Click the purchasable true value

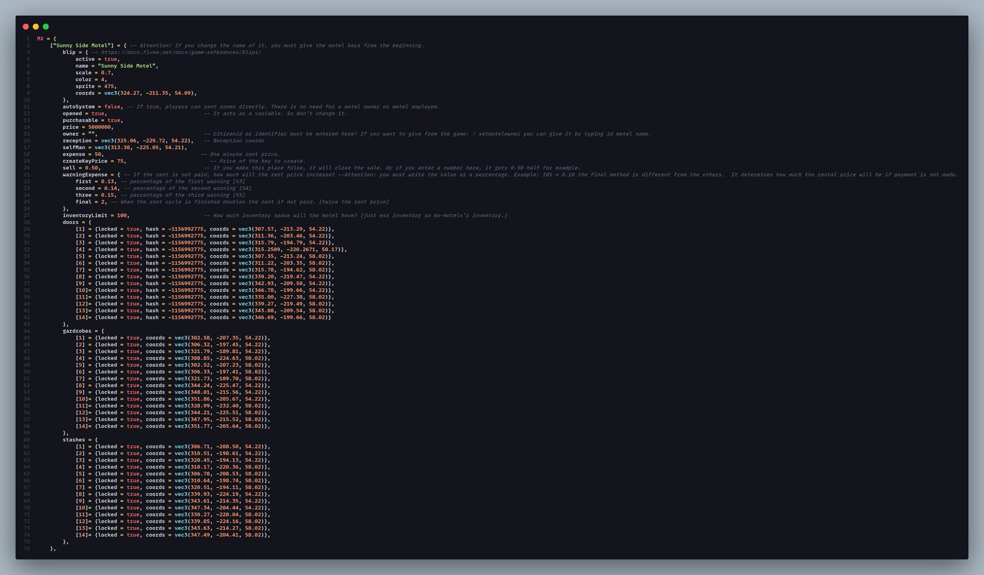[114, 121]
